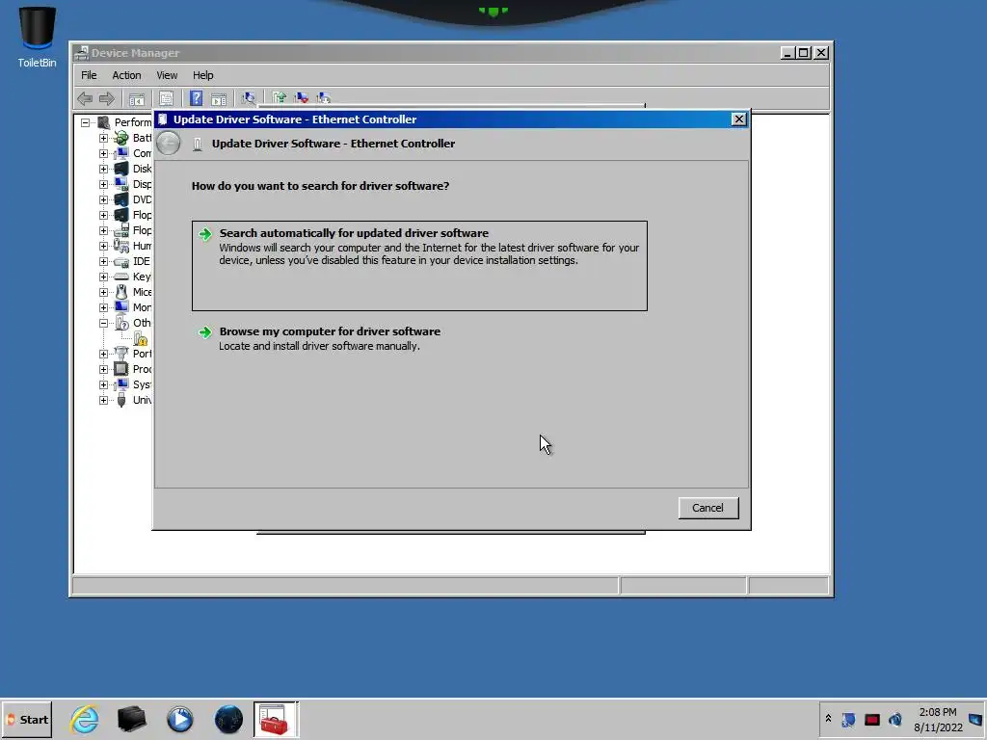Click Cancel in the Update Driver dialog
Image resolution: width=987 pixels, height=740 pixels.
(708, 508)
